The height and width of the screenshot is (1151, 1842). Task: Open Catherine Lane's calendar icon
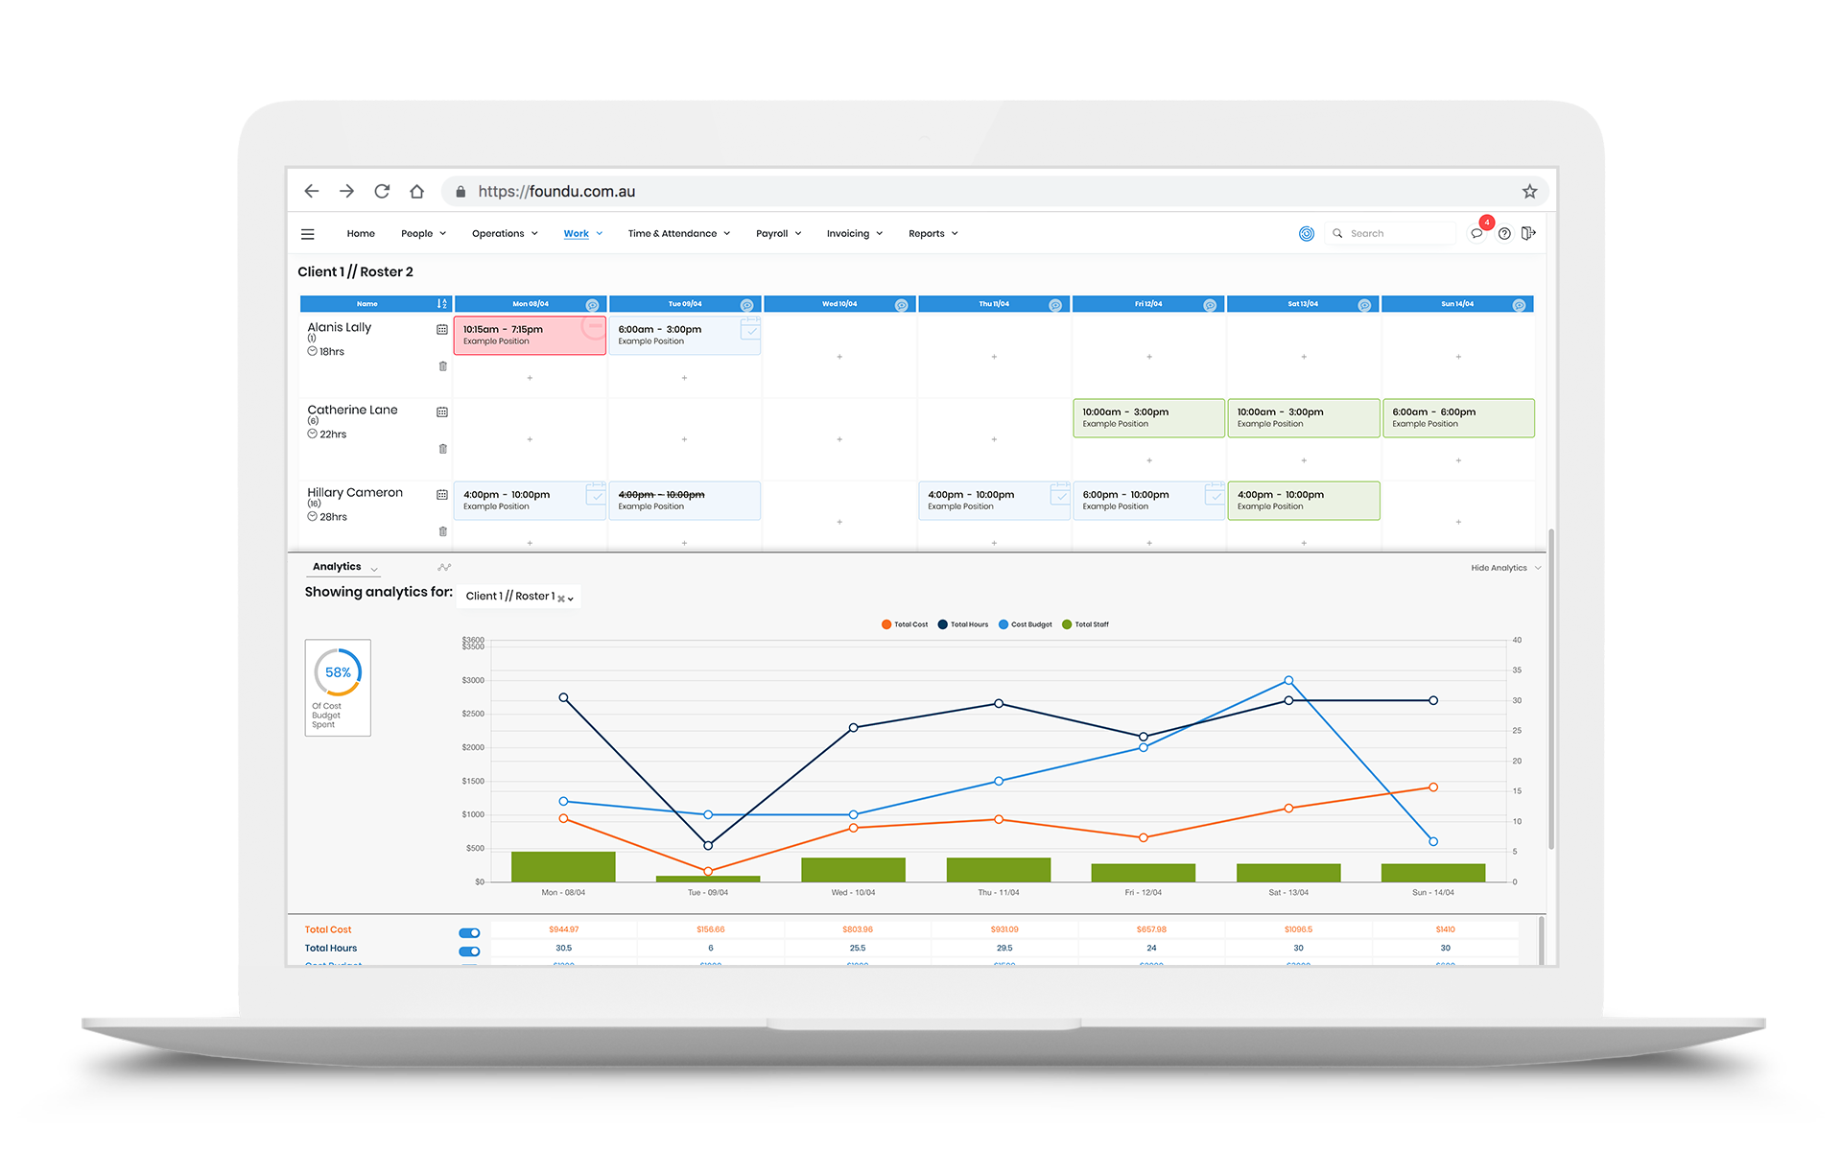point(442,412)
